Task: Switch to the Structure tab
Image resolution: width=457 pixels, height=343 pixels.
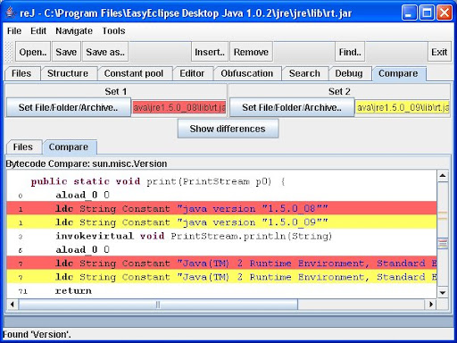Action: pos(68,73)
